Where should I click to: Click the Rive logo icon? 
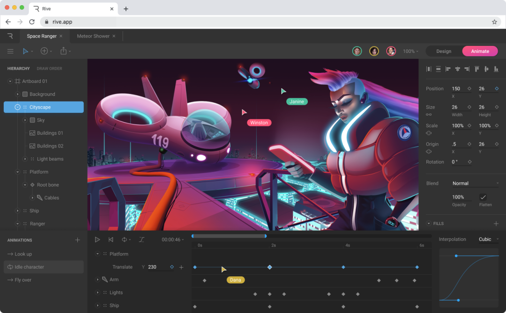tap(10, 36)
